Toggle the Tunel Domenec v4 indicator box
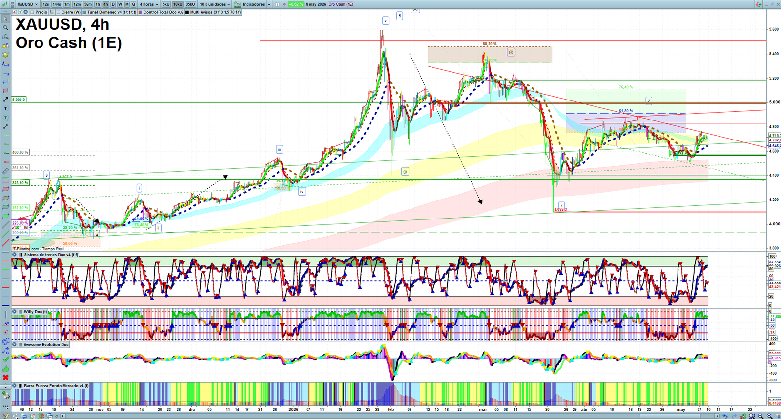The height and width of the screenshot is (419, 781). point(84,12)
